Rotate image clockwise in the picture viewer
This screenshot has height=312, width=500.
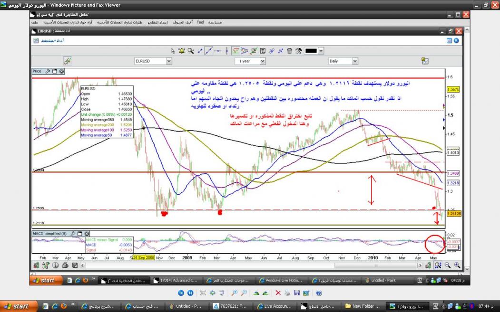point(256,293)
